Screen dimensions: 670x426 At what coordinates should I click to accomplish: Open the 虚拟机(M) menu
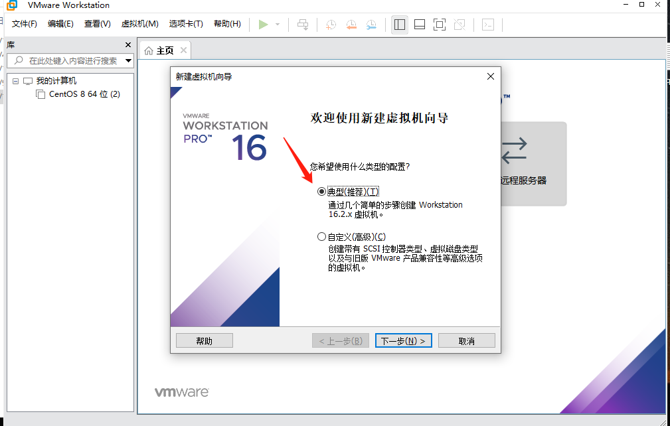[x=139, y=24]
